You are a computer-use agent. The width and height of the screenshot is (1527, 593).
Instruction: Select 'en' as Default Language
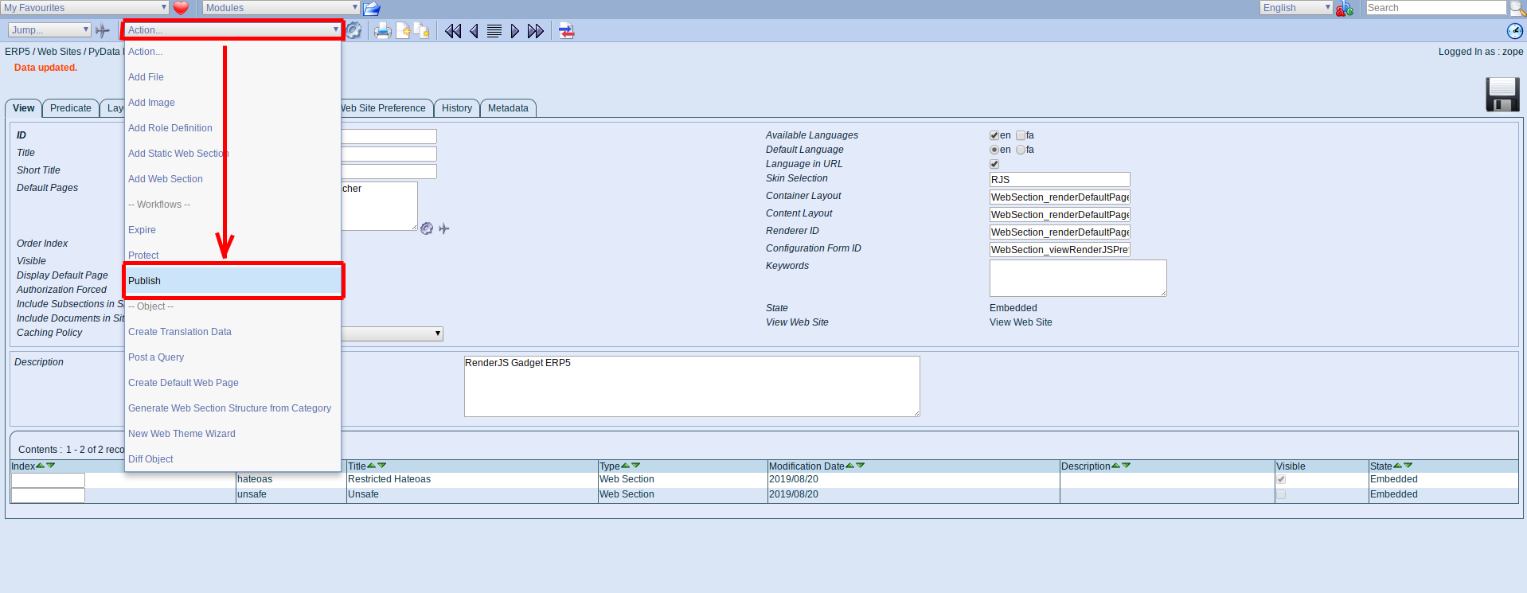click(994, 150)
